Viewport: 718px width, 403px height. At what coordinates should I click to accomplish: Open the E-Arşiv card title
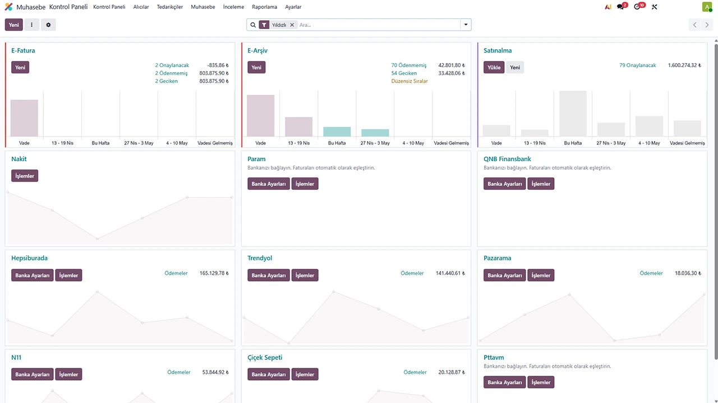click(x=257, y=50)
